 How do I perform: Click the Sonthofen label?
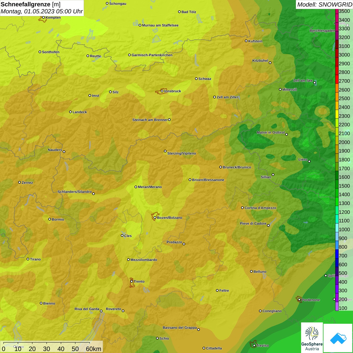coord(51,52)
